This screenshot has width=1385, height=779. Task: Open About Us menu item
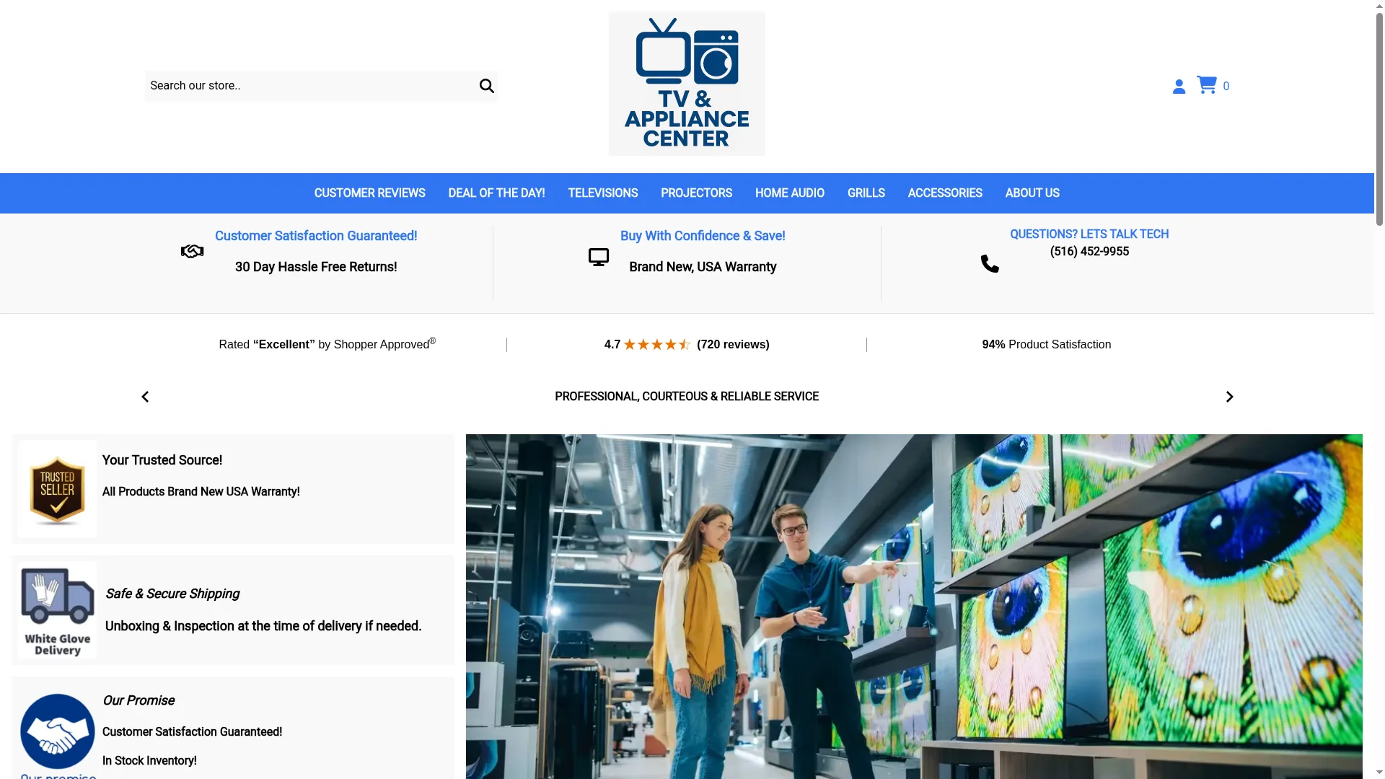point(1032,193)
